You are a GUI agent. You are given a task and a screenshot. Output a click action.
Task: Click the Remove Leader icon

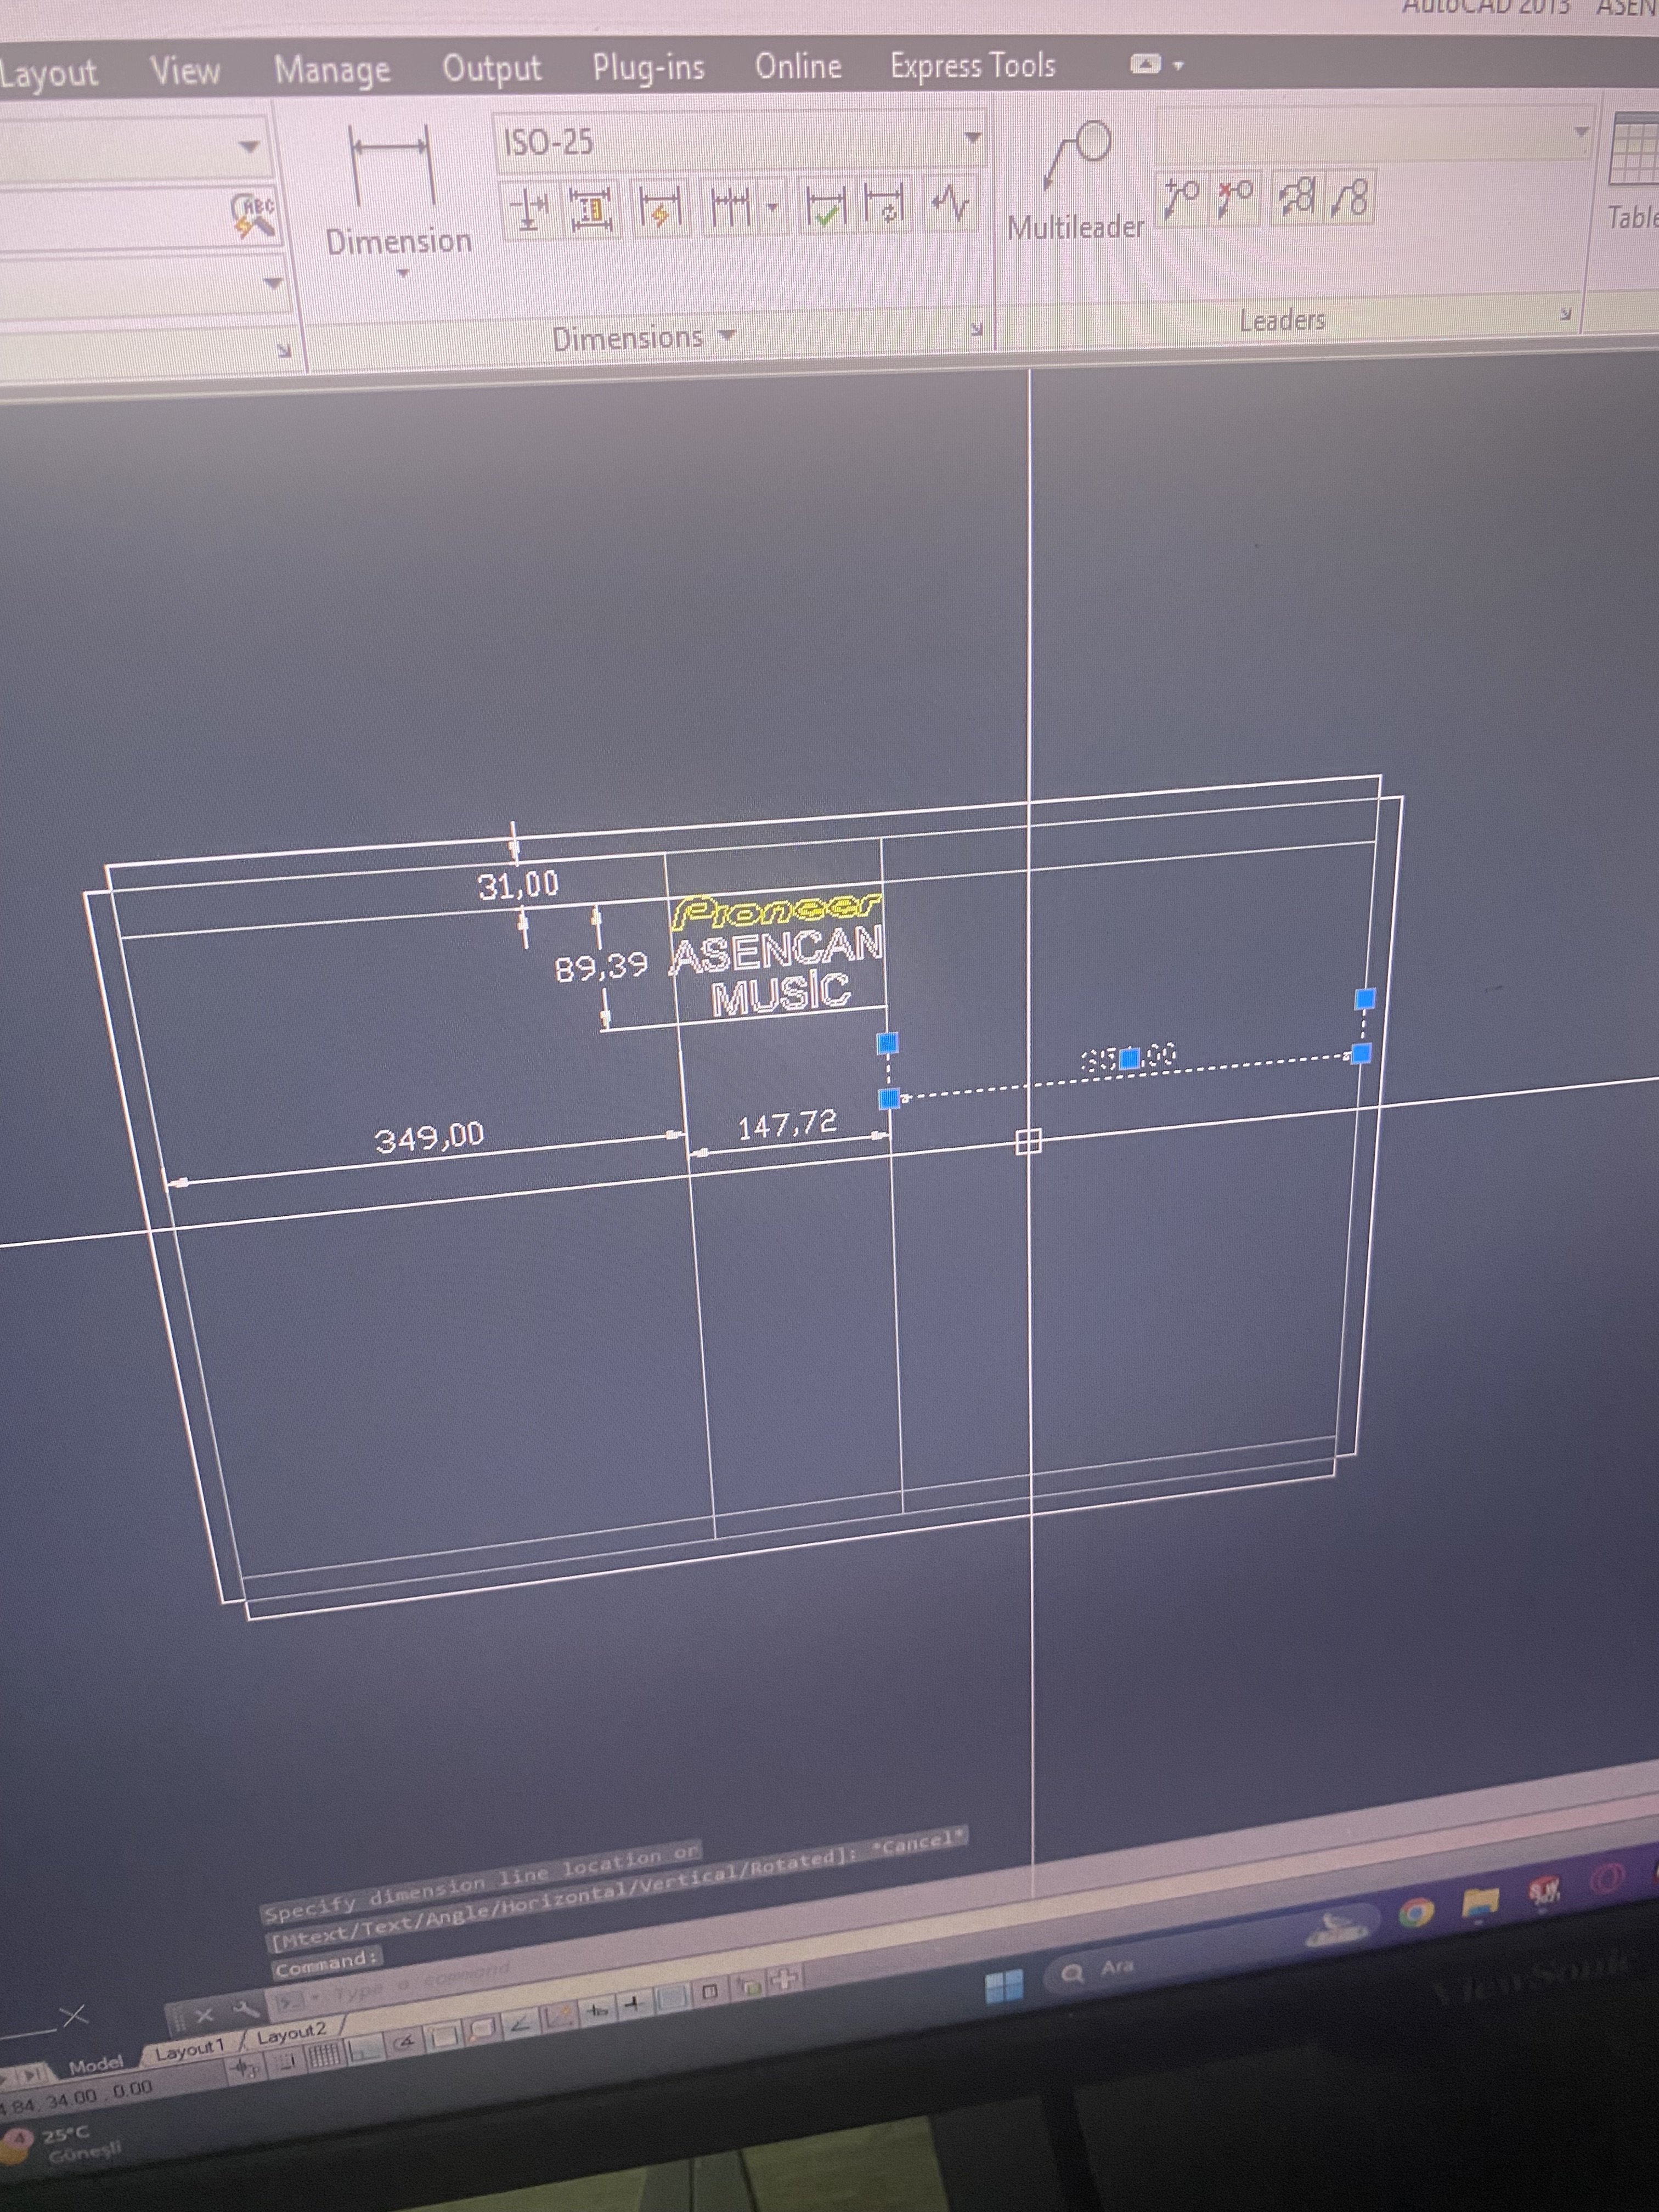click(1235, 198)
